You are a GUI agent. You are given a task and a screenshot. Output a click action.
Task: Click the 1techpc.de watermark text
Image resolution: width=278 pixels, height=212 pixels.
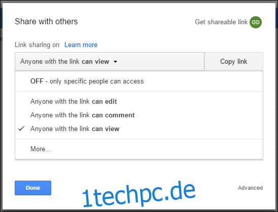139,194
